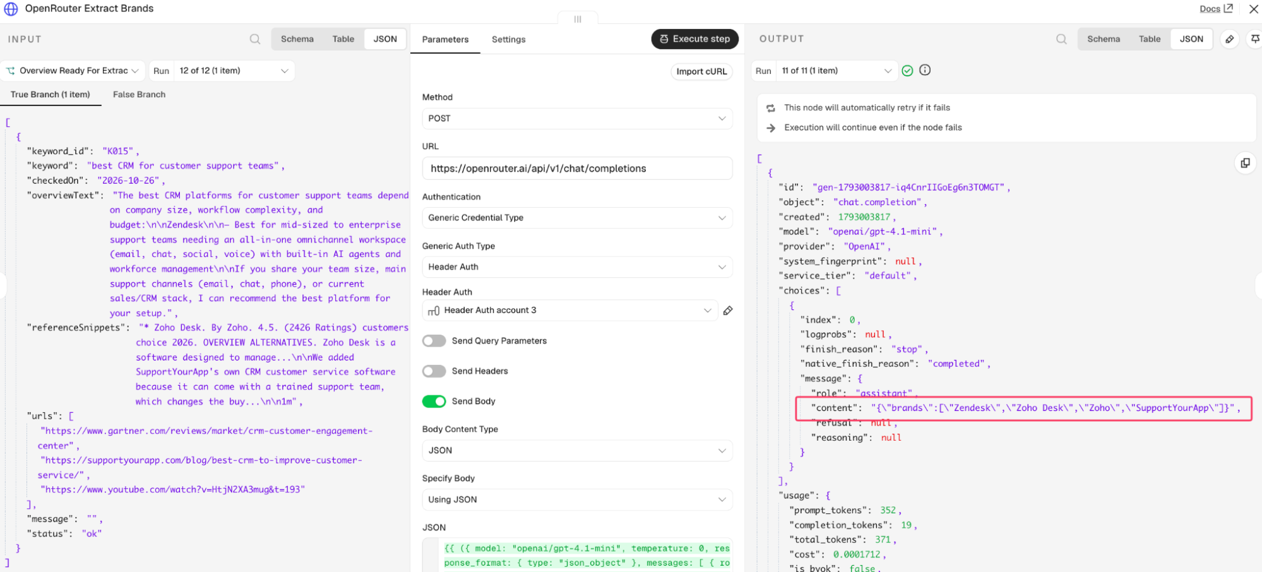1262x572 pixels.
Task: Click the URL input field
Action: 577,169
